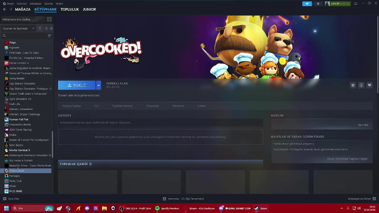This screenshot has height=213, width=379.
Task: Go to MAĞAZA tab
Action: click(x=23, y=9)
